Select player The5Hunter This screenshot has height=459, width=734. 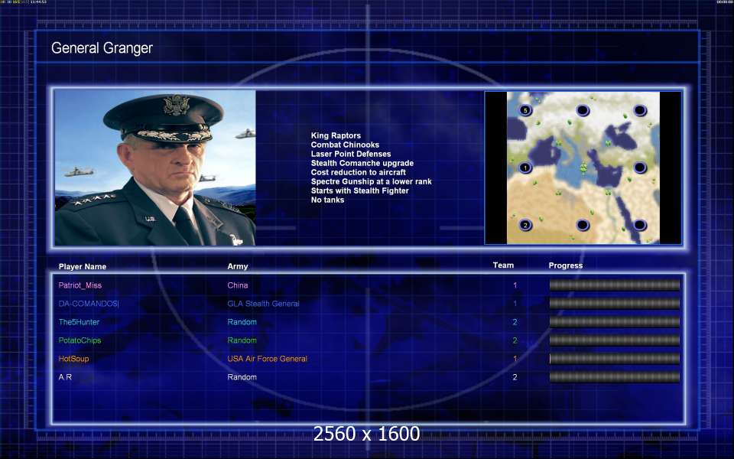point(79,322)
